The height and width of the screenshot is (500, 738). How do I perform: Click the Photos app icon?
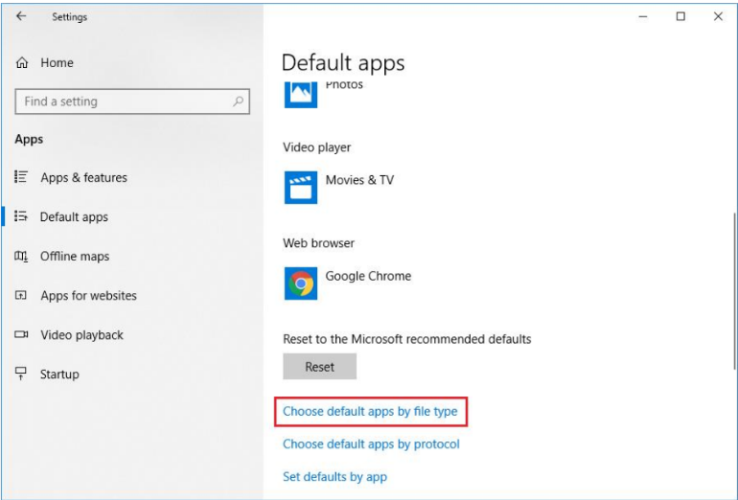tap(301, 95)
